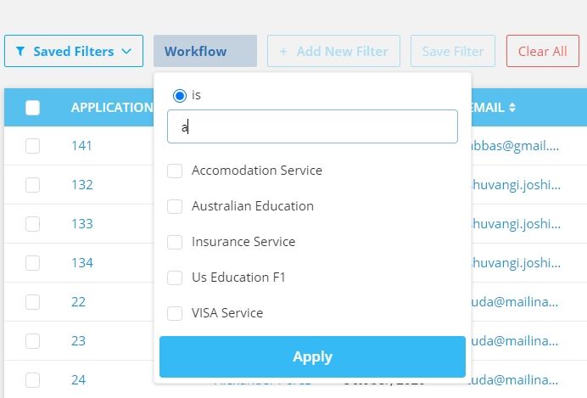Enable the Us Education F1 checkbox
The height and width of the screenshot is (398, 587).
175,277
